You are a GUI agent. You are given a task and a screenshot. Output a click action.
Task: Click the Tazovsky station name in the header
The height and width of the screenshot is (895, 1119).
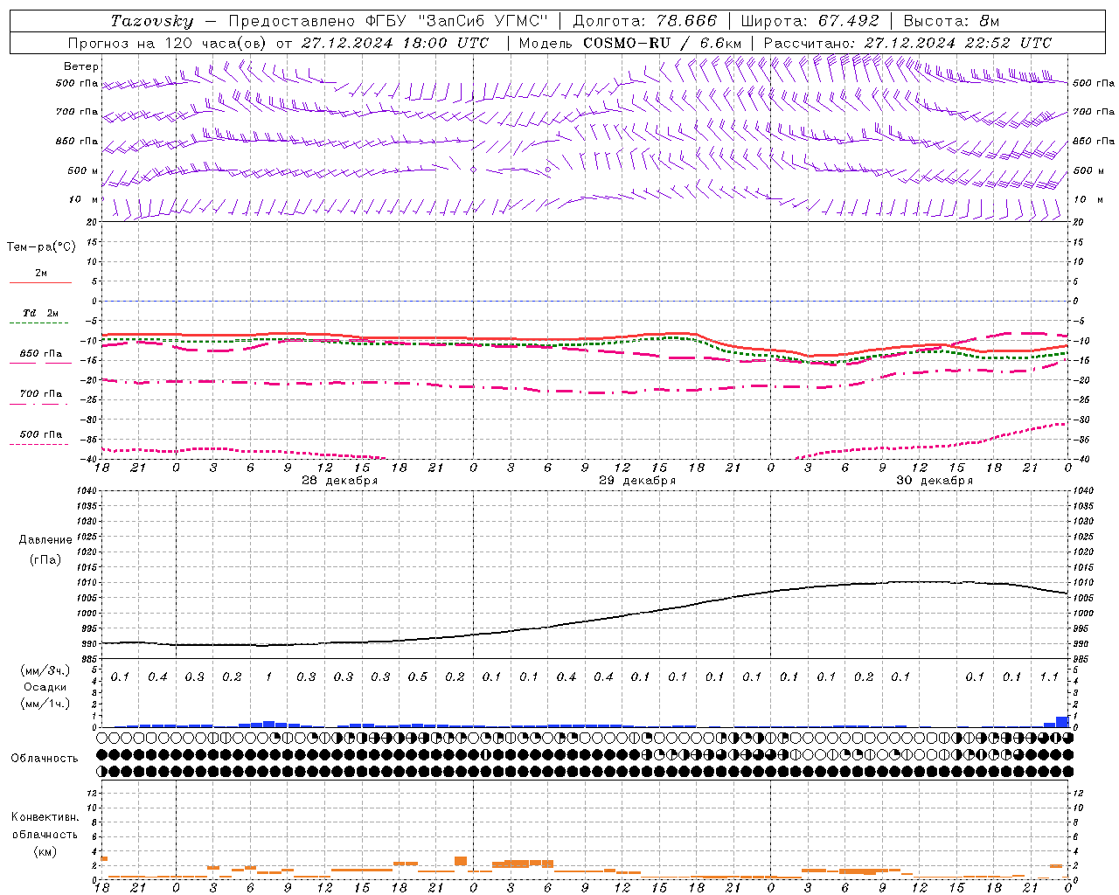pos(152,21)
